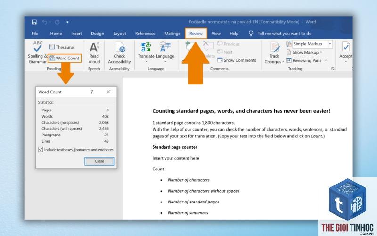Open the Design tab
This screenshot has height=236, width=377.
(98, 34)
